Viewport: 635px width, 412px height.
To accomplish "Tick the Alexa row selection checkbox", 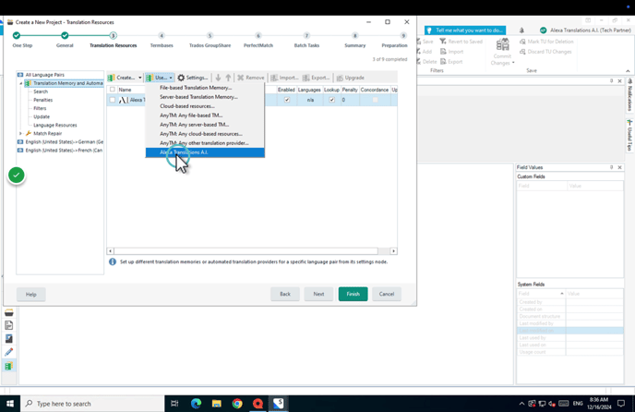I will (x=113, y=100).
